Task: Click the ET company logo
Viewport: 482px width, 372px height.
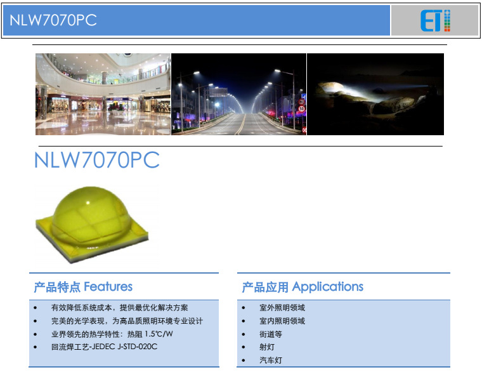Action: pyautogui.click(x=435, y=20)
